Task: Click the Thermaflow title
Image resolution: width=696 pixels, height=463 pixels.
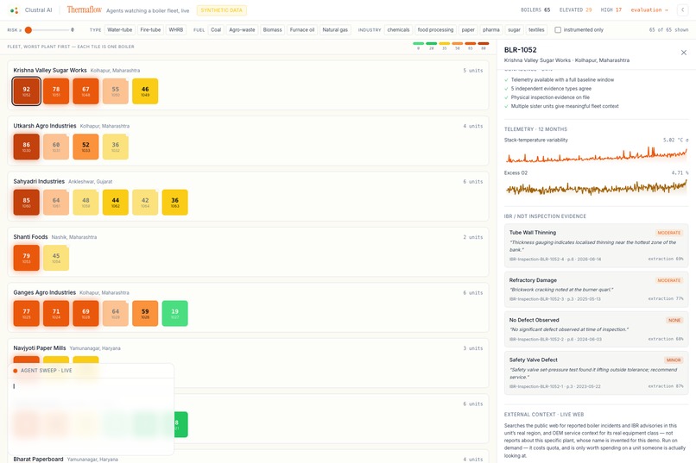Action: pyautogui.click(x=85, y=9)
